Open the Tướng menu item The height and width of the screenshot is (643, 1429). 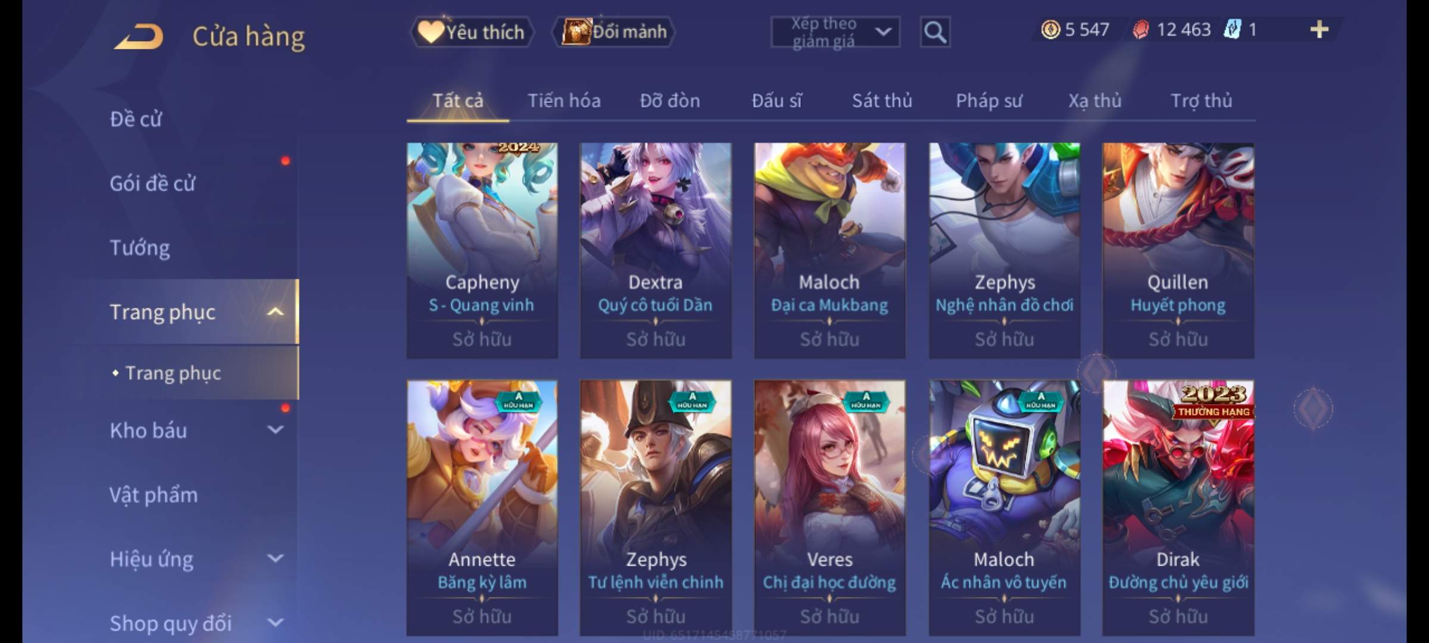140,248
